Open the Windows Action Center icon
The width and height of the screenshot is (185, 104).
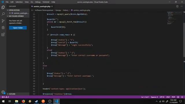[180, 101]
